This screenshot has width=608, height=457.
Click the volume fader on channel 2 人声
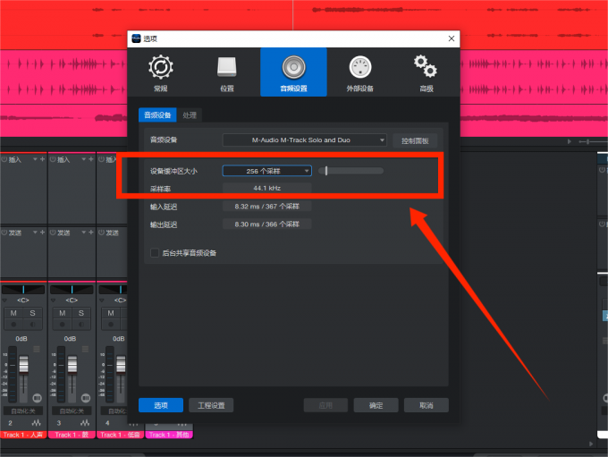tap(23, 365)
